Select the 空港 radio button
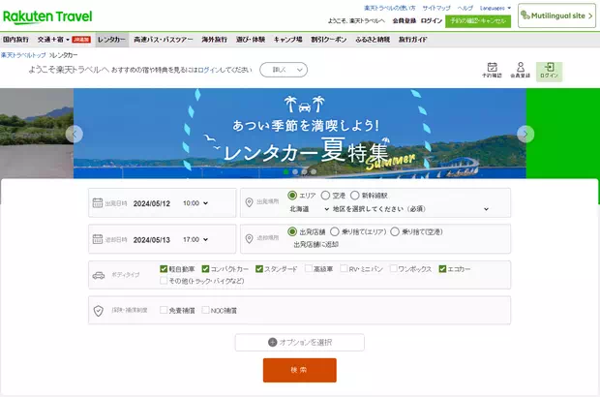600x397 pixels. (325, 196)
